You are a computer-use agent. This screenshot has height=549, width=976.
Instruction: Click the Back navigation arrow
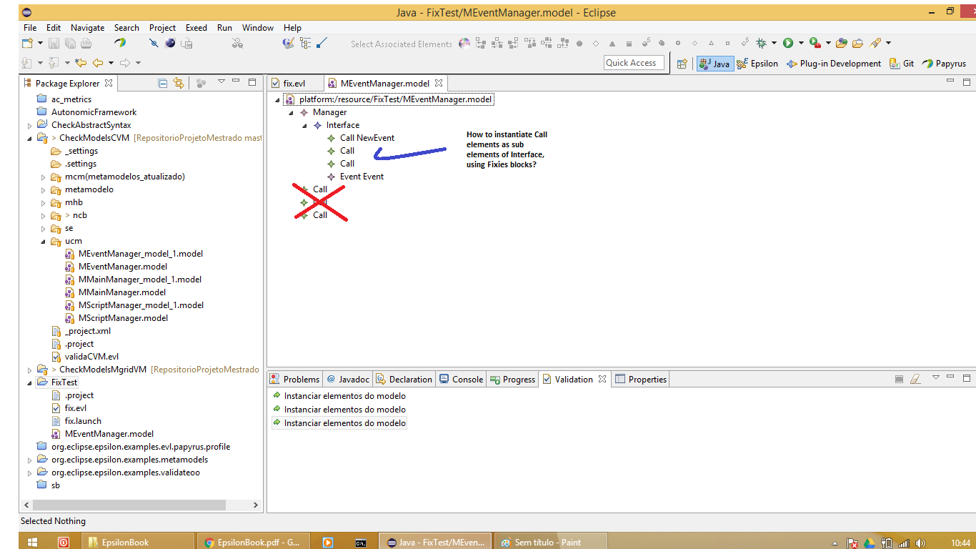[98, 63]
